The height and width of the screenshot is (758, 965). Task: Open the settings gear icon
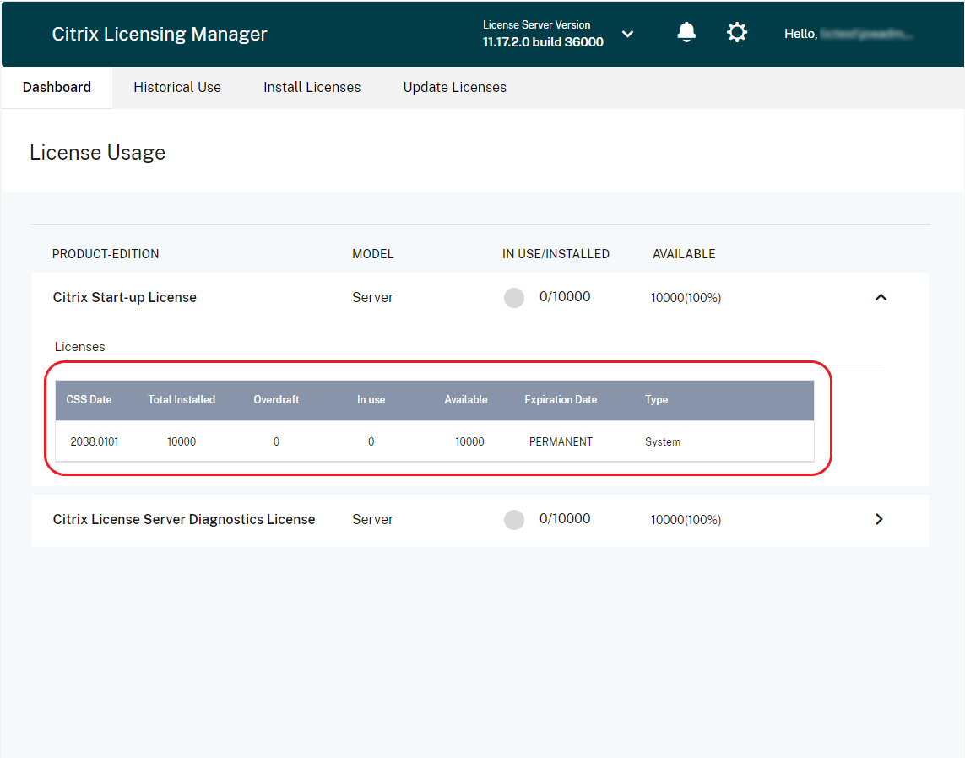coord(737,33)
